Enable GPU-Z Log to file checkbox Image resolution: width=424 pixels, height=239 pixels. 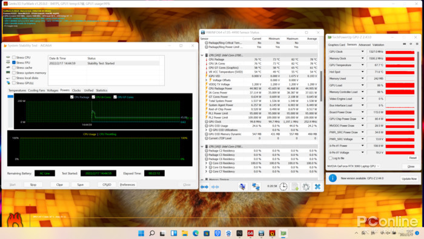point(330,158)
